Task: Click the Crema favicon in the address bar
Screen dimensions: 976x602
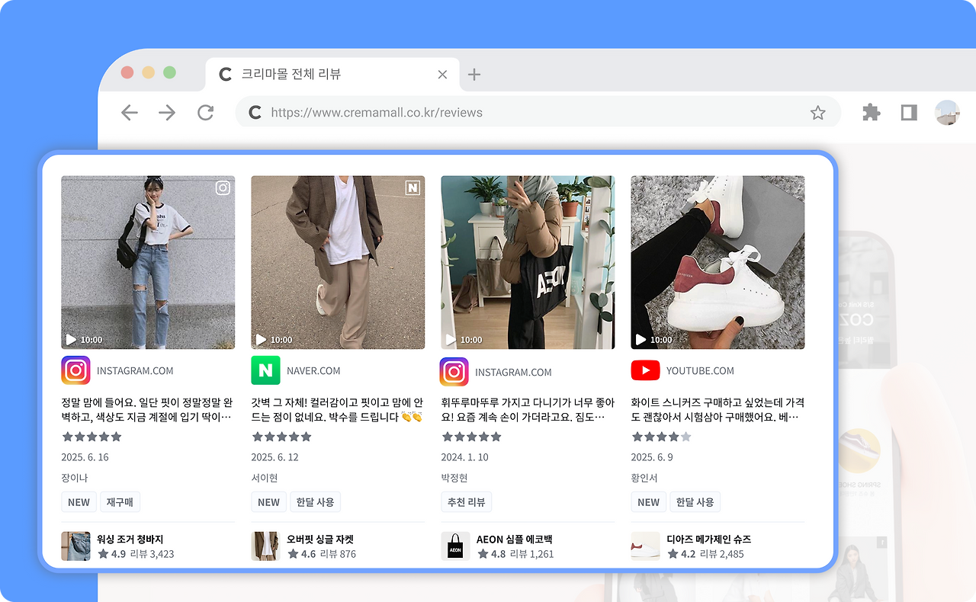Action: click(x=254, y=112)
